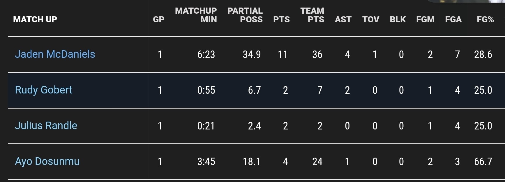Sort table by FGA column

click(x=453, y=19)
